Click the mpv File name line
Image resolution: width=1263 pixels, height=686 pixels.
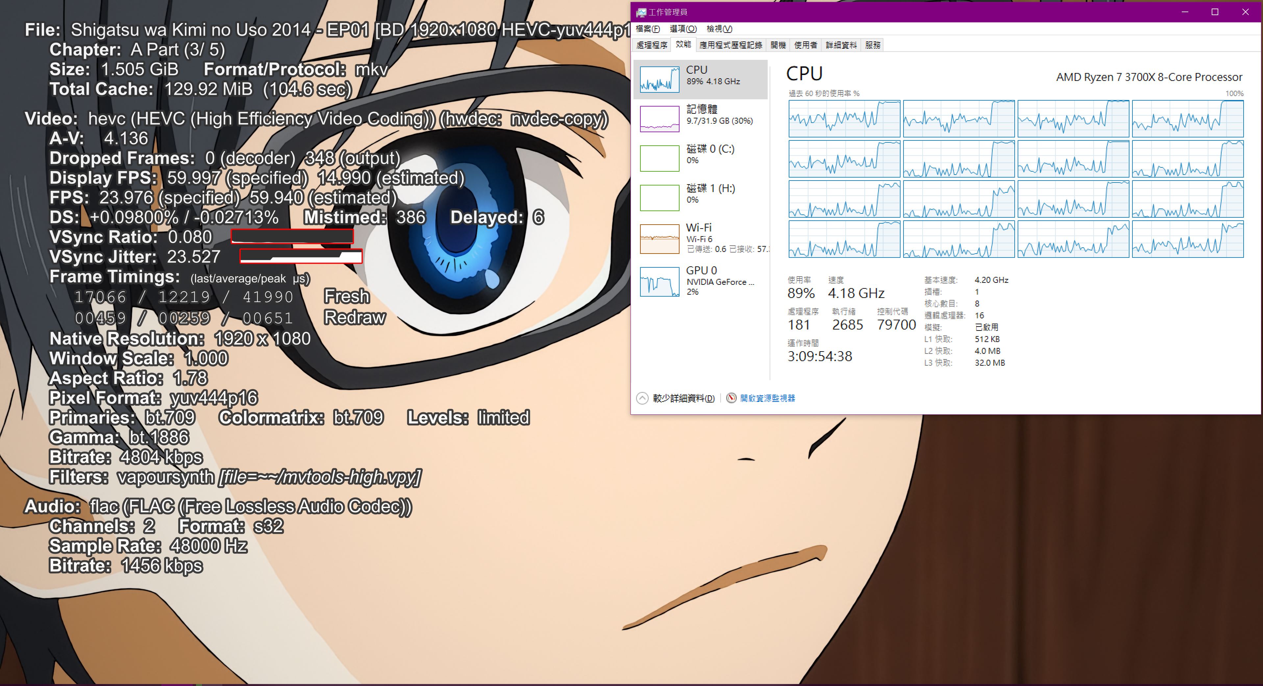point(328,30)
